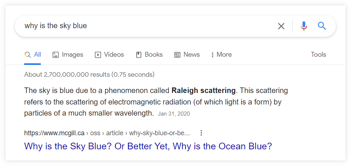Screen dimensions: 351x166
Task: Open the 'Why is the Sky Blue?' result link
Action: coord(148,146)
